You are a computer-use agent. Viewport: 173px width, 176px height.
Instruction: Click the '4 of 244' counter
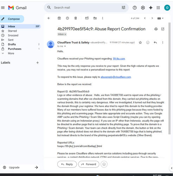coord(135,18)
